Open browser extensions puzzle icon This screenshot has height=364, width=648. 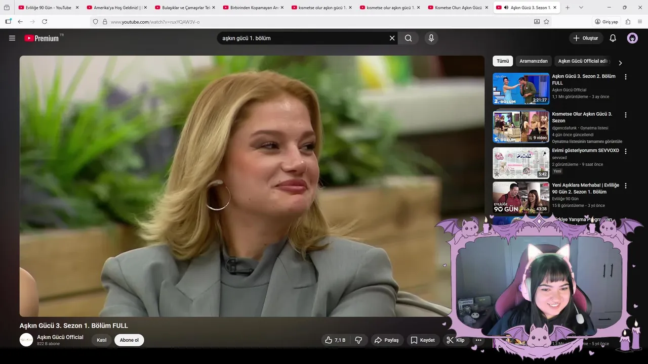[628, 22]
